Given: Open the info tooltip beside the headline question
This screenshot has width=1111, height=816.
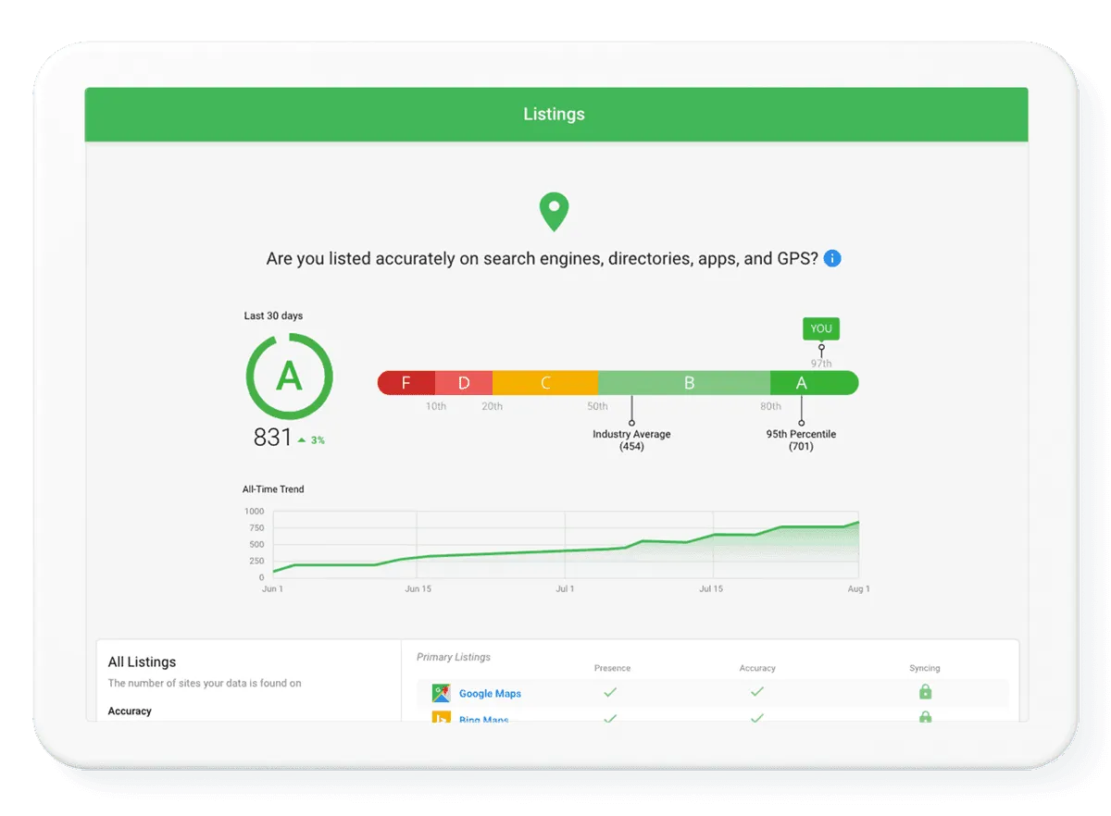Looking at the screenshot, I should coord(831,258).
